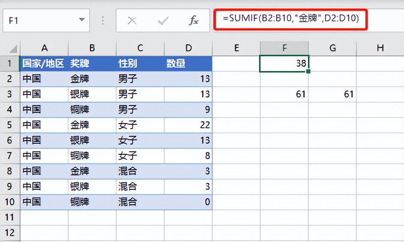The width and height of the screenshot is (404, 242).
Task: Click cell B5 金牌
Action: [x=92, y=125]
